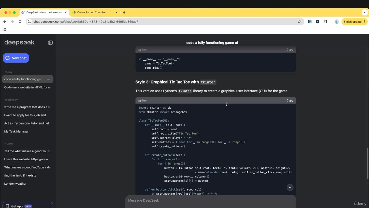This screenshot has height=208, width=369.
Task: Open chat 'Act as my personal tutor and hel'
Action: pos(27,123)
